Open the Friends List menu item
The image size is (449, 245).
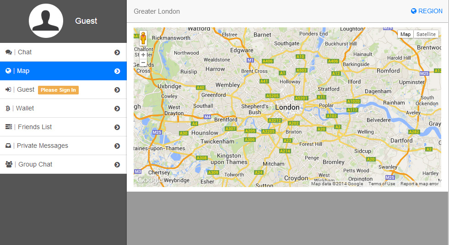pyautogui.click(x=63, y=127)
